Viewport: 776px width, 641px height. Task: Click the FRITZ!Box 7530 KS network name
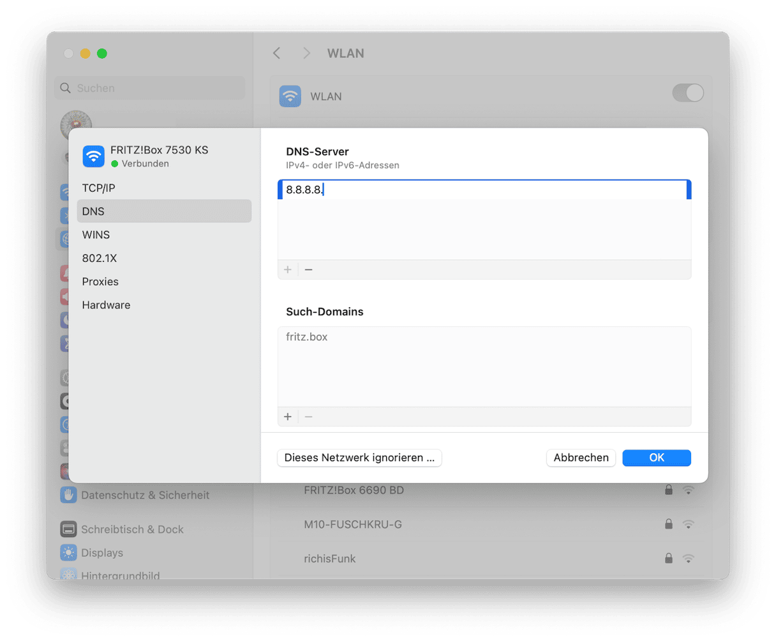click(159, 150)
